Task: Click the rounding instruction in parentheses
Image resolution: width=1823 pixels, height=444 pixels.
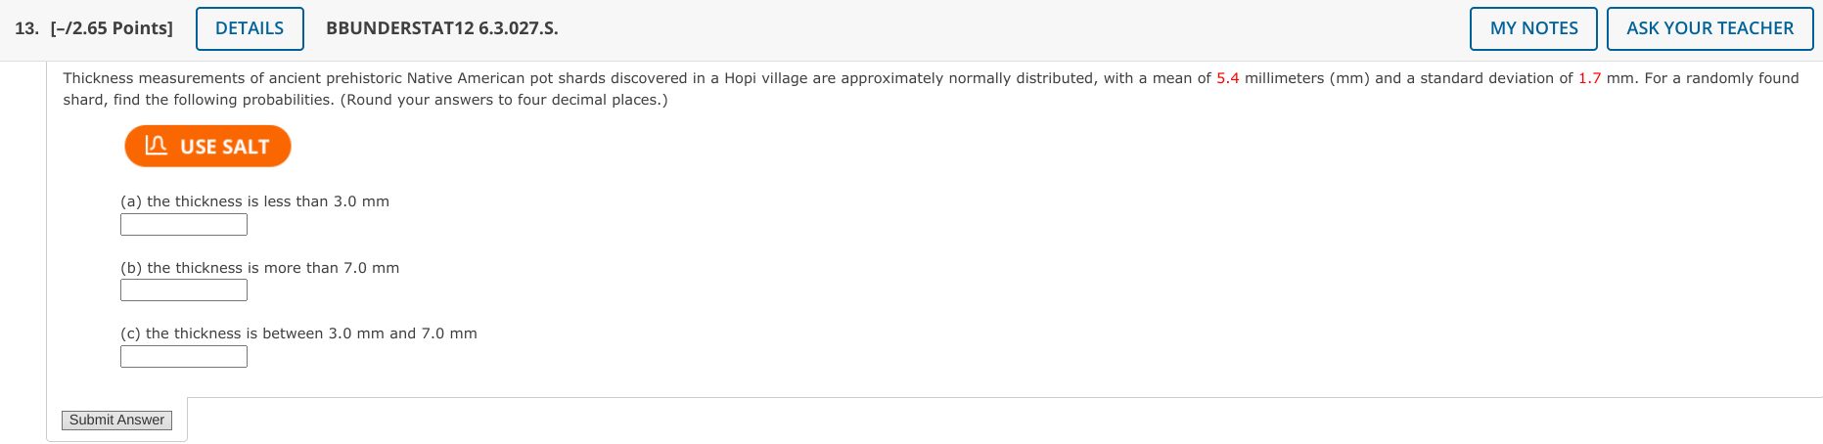Action: (504, 100)
